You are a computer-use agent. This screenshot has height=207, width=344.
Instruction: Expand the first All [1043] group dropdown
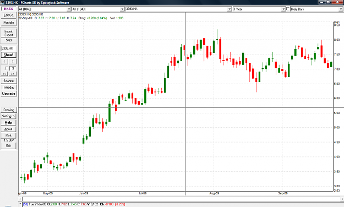69,9
